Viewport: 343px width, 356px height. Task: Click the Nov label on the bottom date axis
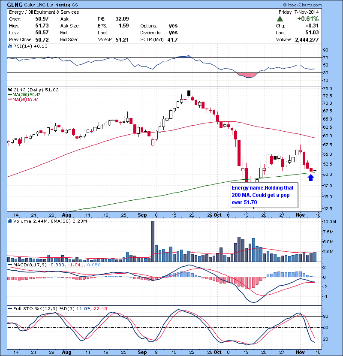(x=300, y=352)
